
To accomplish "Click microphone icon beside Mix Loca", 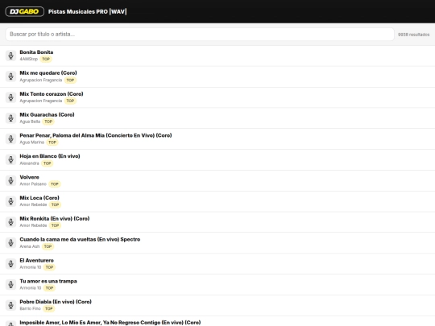I will (10, 201).
